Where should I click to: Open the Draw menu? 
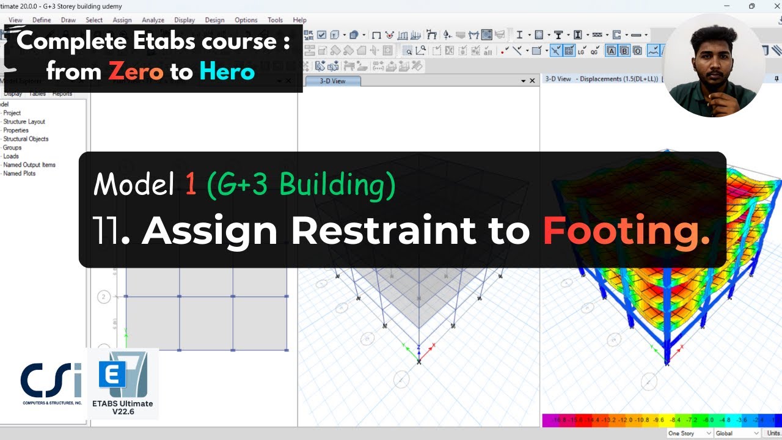click(x=68, y=20)
